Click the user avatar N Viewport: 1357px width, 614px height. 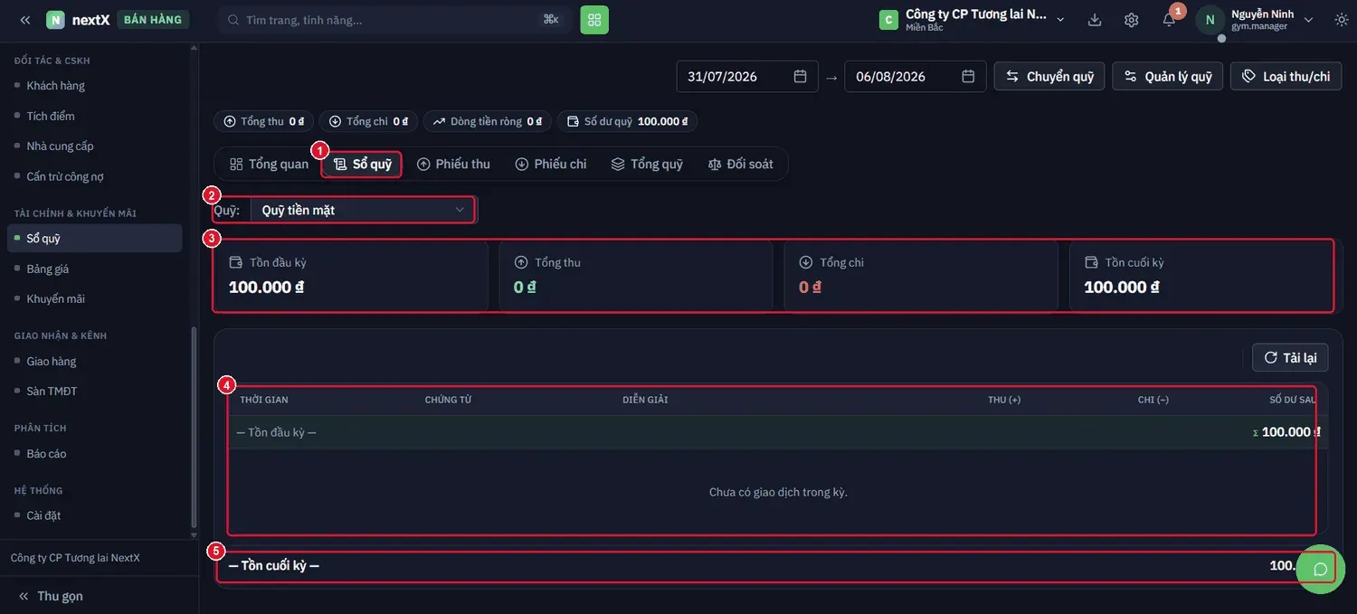pyautogui.click(x=1210, y=20)
